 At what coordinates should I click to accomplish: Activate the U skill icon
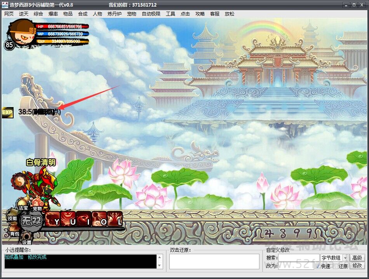point(68,219)
